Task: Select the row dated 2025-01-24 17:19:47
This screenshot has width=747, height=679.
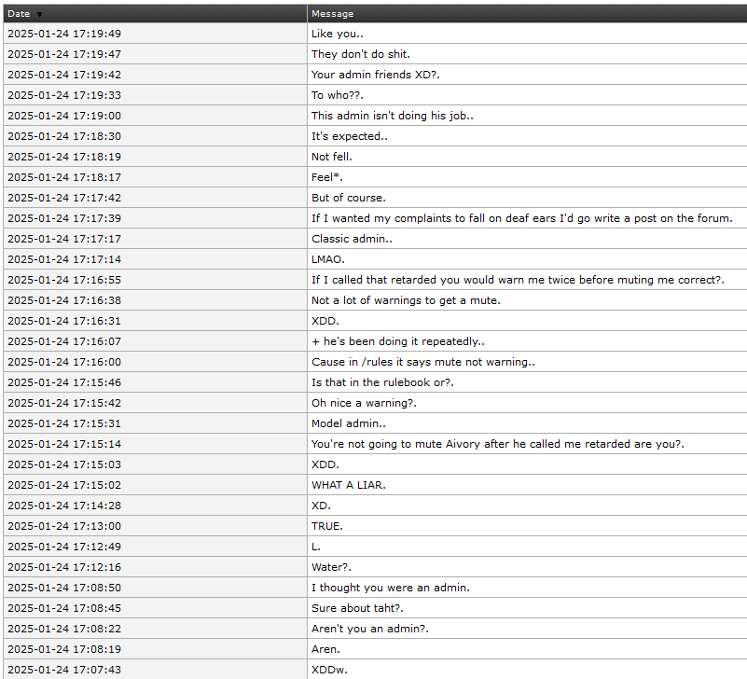Action: pyautogui.click(x=375, y=54)
